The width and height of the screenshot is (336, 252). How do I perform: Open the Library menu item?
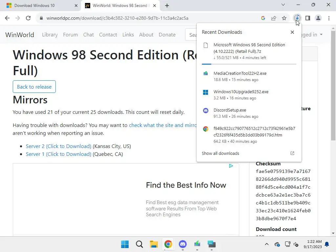pos(50,34)
